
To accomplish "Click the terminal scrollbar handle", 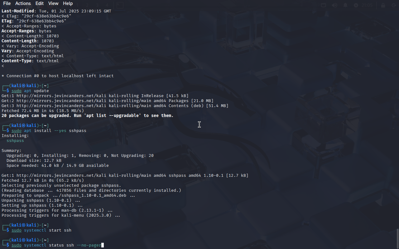I will coord(397,238).
